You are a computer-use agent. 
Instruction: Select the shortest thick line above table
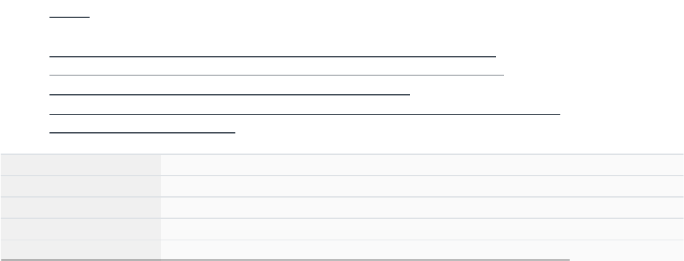coord(142,133)
